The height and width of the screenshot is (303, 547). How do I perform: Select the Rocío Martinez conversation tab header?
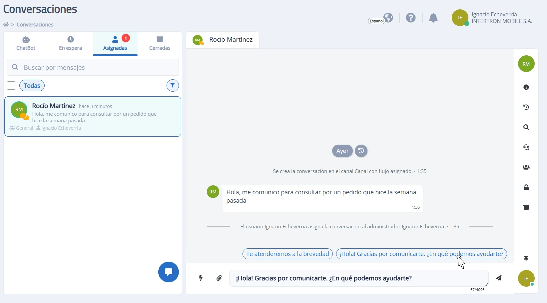tap(223, 40)
